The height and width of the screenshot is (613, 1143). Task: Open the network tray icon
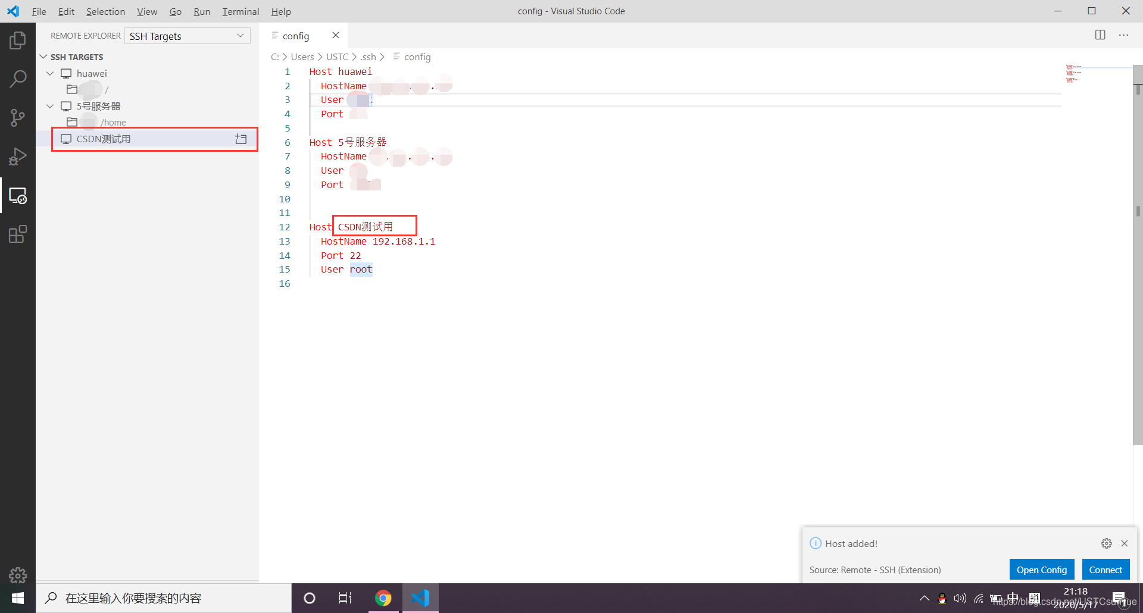click(x=978, y=598)
